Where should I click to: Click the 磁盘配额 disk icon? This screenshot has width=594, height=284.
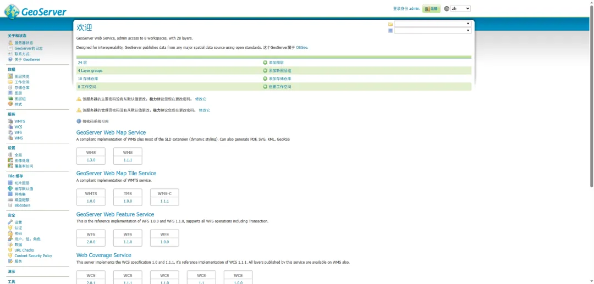click(10, 199)
